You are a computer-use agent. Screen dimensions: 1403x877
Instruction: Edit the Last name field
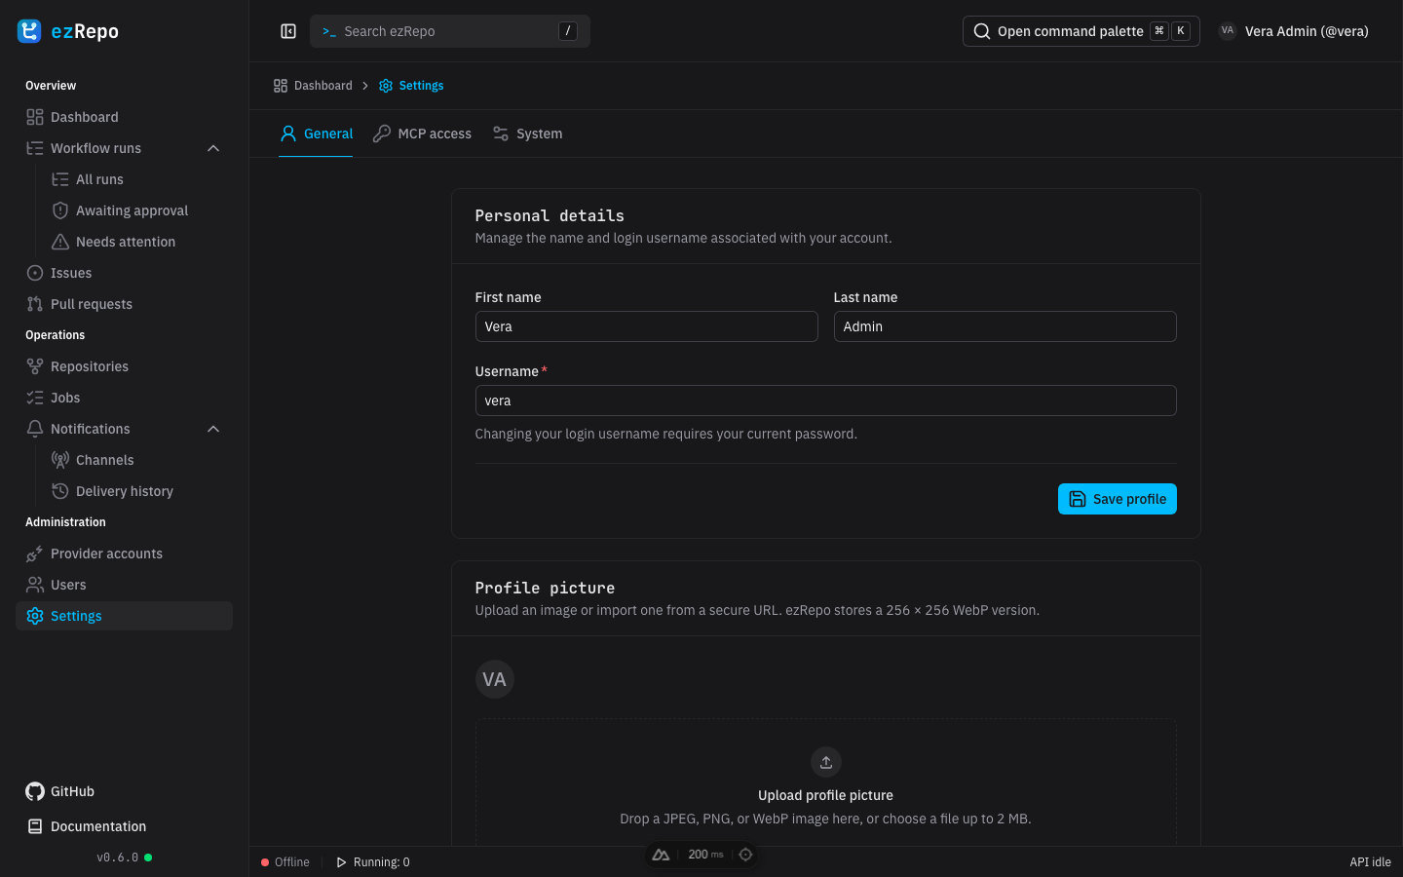(1005, 326)
